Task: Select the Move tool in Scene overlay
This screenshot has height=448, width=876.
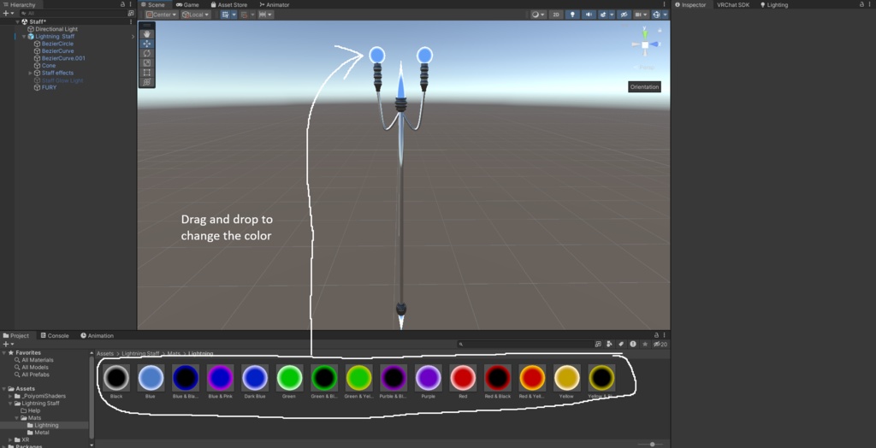Action: pyautogui.click(x=147, y=44)
